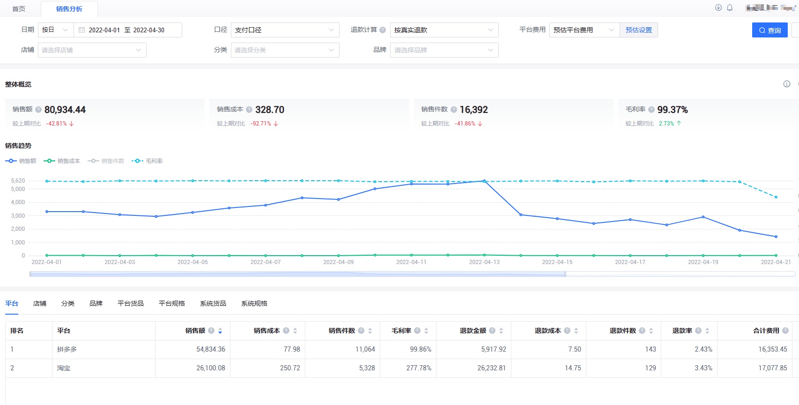Image resolution: width=799 pixels, height=405 pixels.
Task: Show help icon next to 销售成本 overview
Action: (x=249, y=110)
